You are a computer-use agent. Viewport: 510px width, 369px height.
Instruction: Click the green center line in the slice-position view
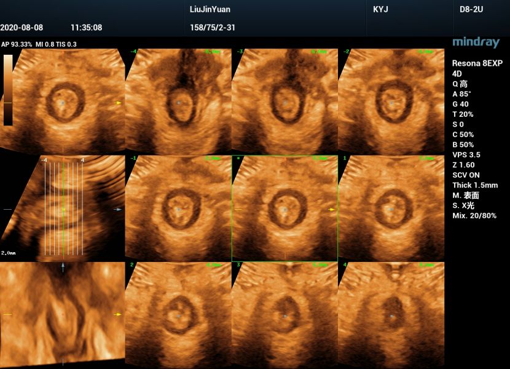63,209
